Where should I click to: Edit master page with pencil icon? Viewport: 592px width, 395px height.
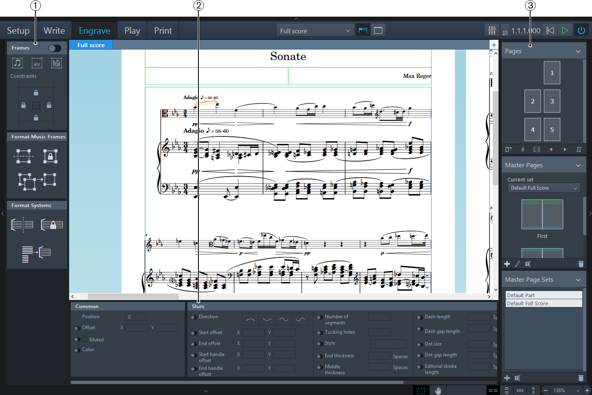point(518,264)
